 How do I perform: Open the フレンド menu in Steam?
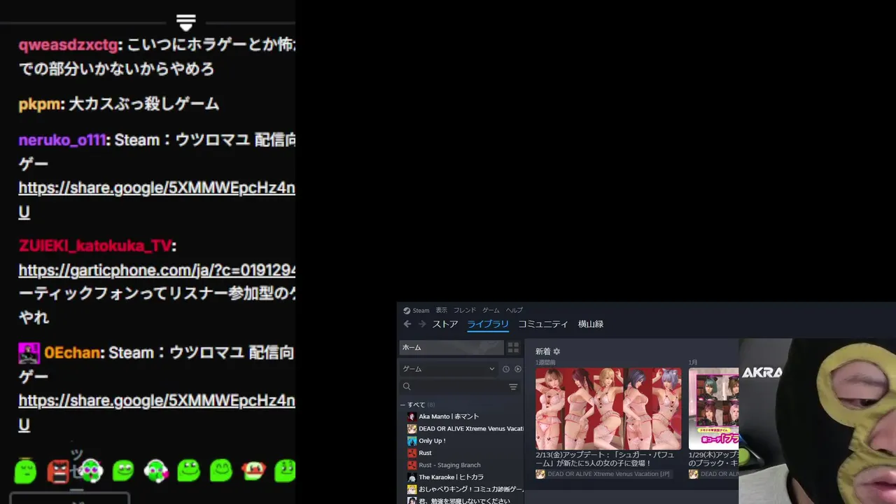[x=464, y=310]
